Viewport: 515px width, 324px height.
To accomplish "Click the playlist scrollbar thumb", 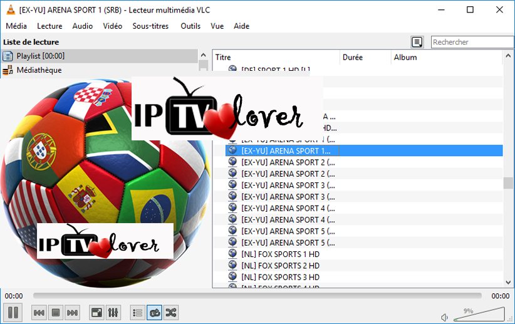I will [508, 183].
